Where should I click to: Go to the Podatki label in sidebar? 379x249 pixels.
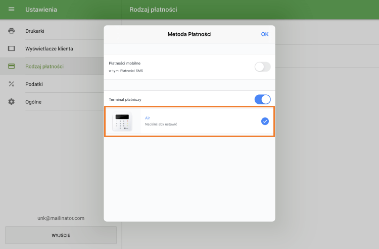34,84
